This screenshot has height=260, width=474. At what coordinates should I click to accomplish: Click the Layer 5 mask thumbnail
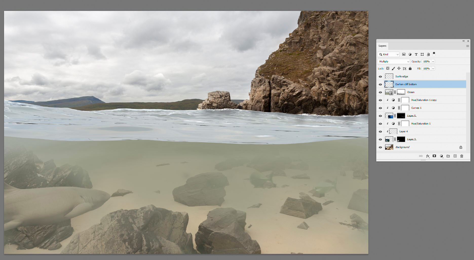point(401,116)
